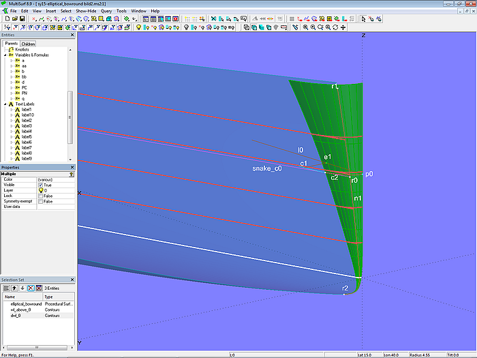The width and height of the screenshot is (477, 358).
Task: Click the first zoom magnifier icon
Action: [x=305, y=27]
